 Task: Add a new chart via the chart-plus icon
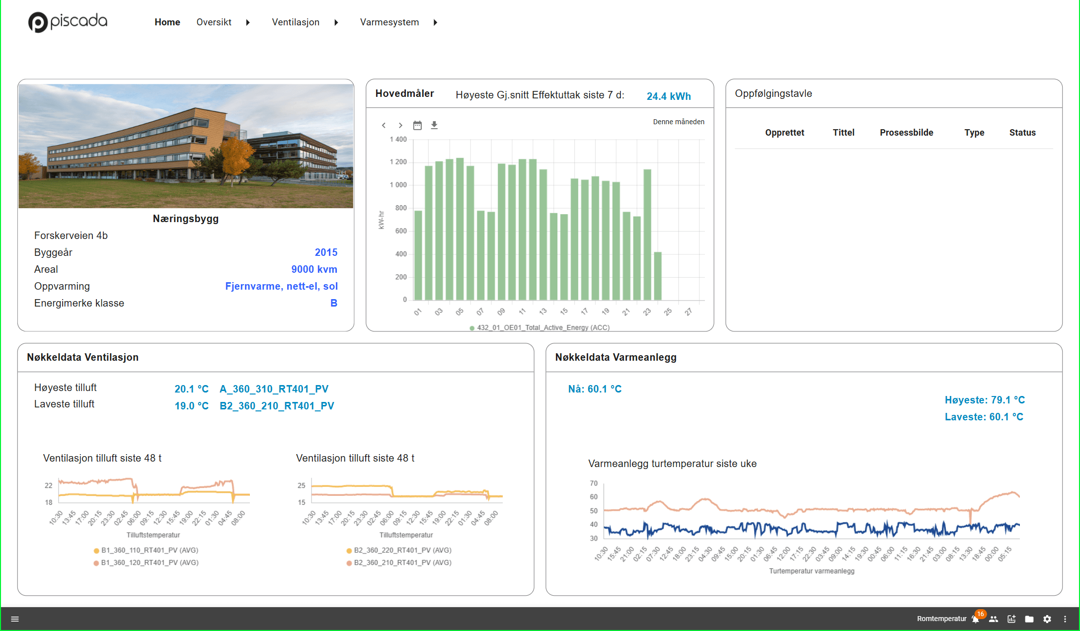point(1012,619)
